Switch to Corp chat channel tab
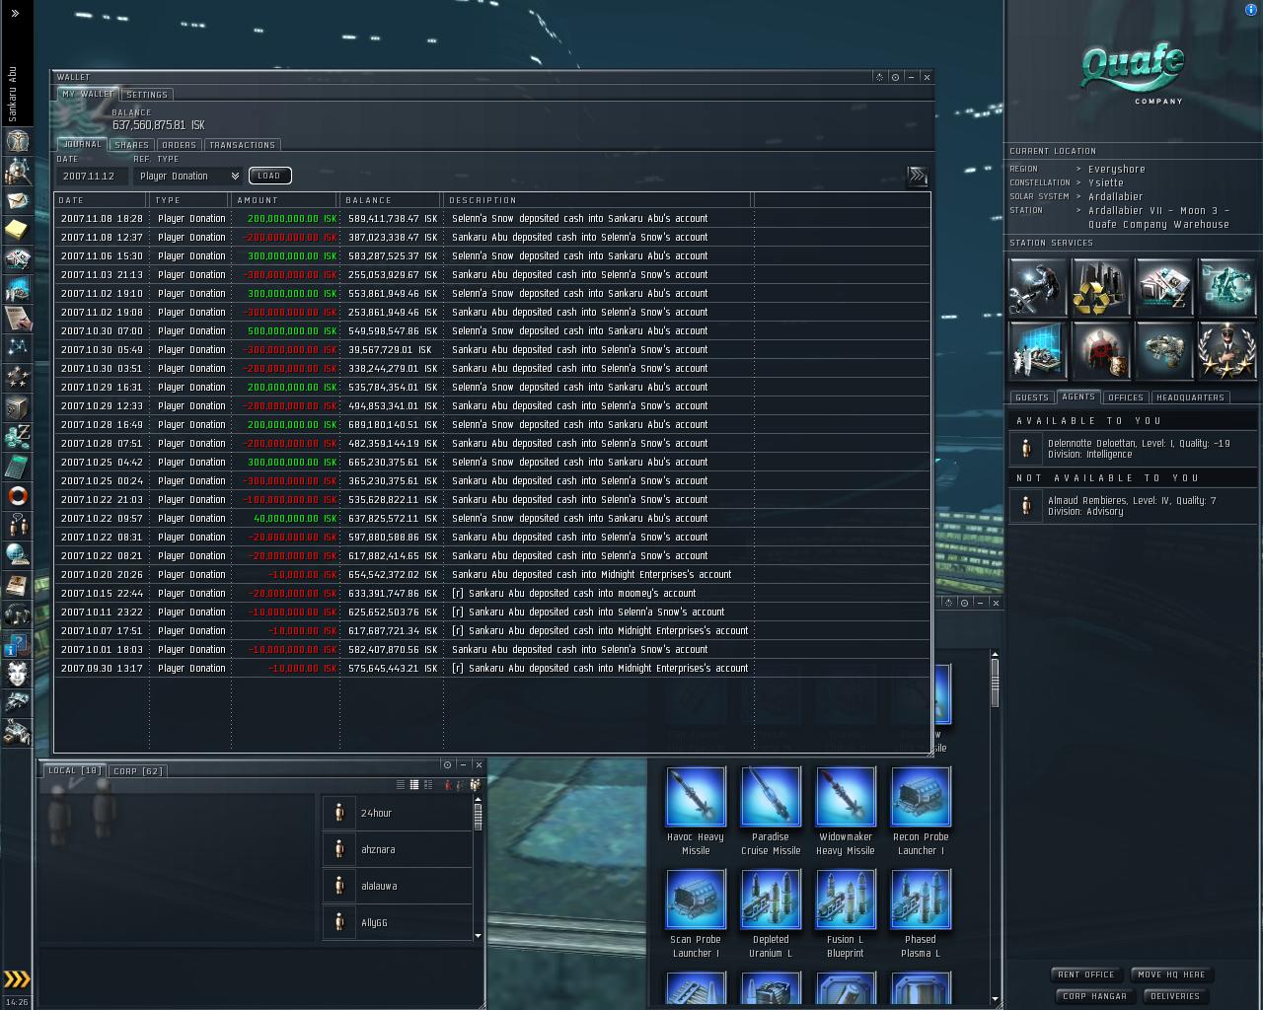 point(138,771)
